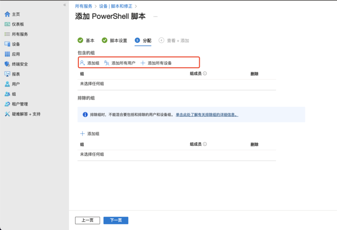Click the 排除的组 section heading
The width and height of the screenshot is (337, 230).
(86, 98)
